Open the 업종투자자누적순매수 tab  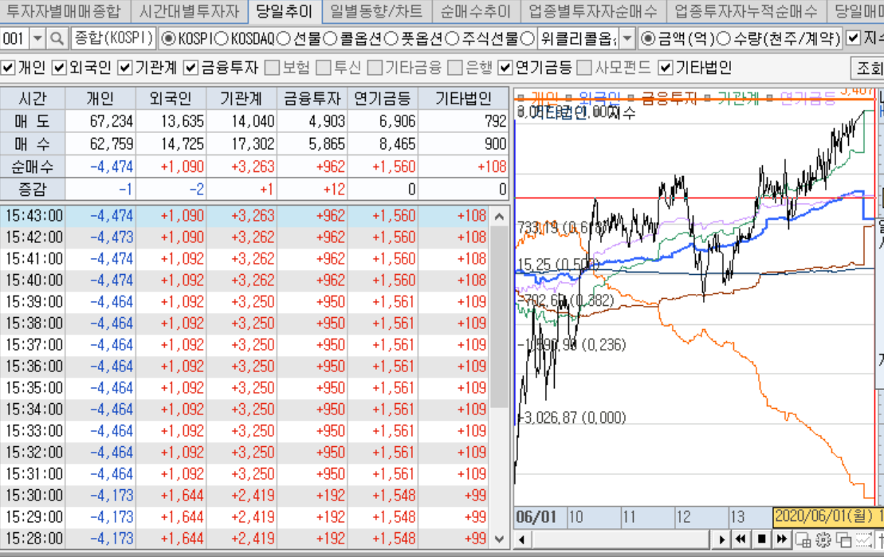746,11
